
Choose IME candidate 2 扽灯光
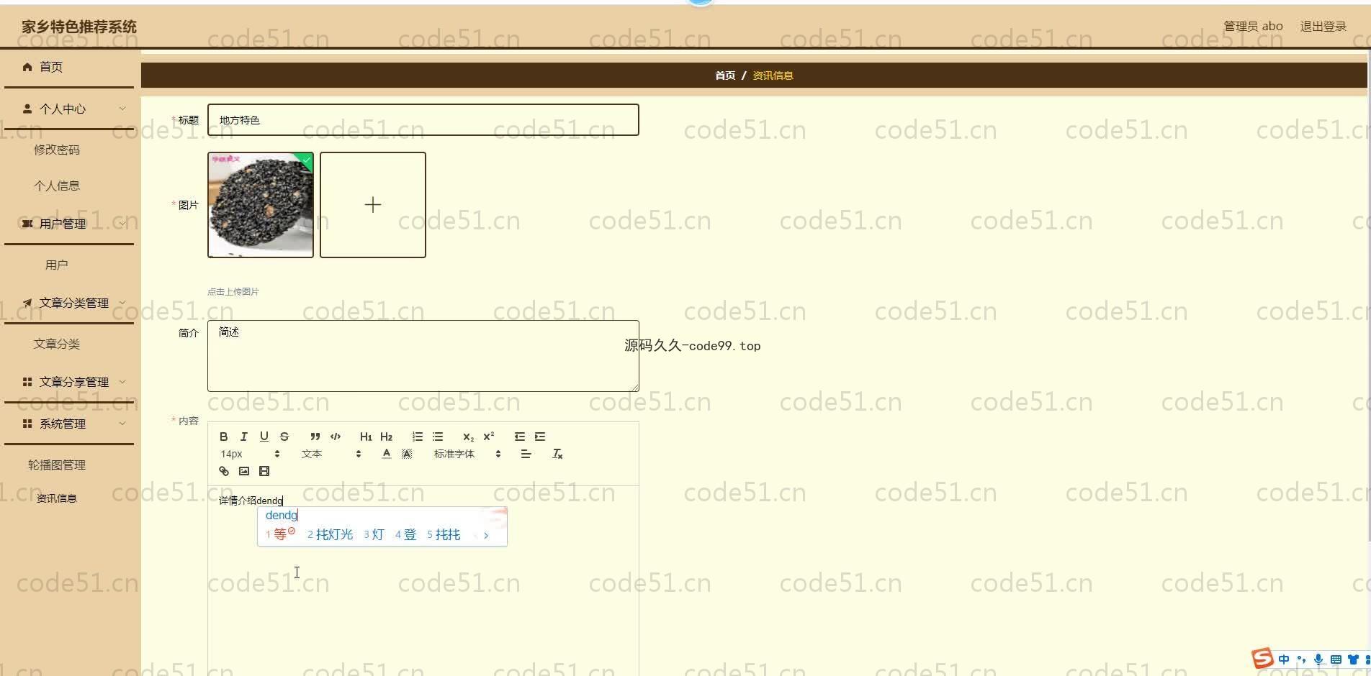tap(331, 534)
